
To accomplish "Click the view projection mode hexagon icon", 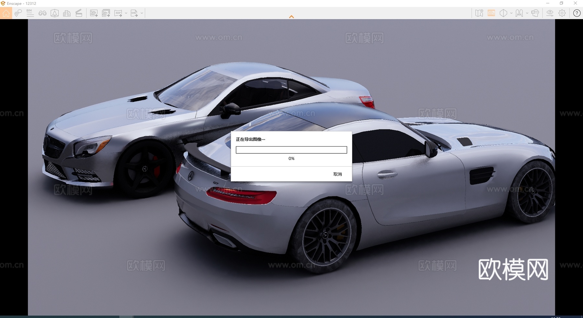I will pyautogui.click(x=503, y=13).
